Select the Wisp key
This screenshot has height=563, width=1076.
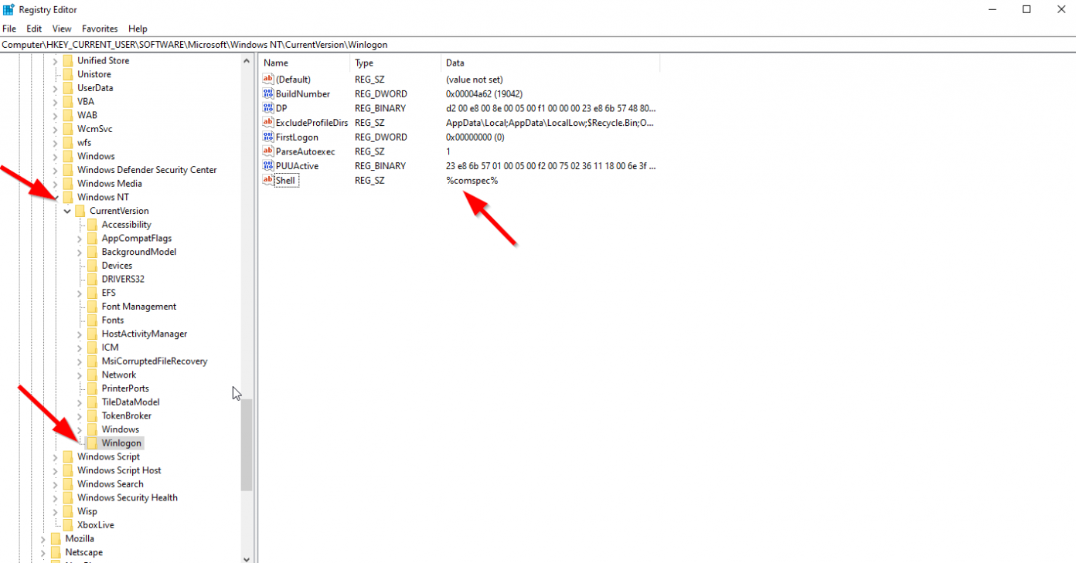[x=87, y=511]
